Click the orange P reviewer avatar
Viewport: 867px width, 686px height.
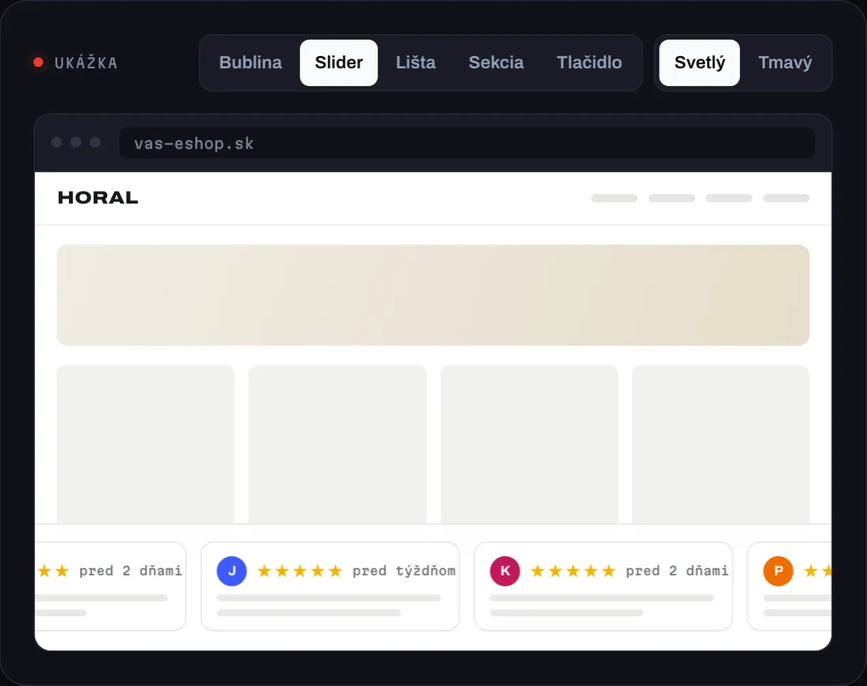(778, 571)
